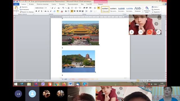Toggle Show paragraph marks (¶) button
The image size is (180, 101).
98,8
